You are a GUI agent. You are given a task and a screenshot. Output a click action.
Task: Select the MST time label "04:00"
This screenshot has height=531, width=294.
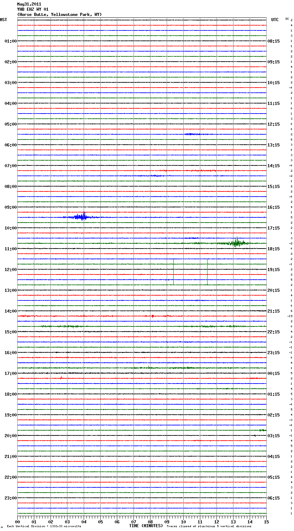click(11, 103)
